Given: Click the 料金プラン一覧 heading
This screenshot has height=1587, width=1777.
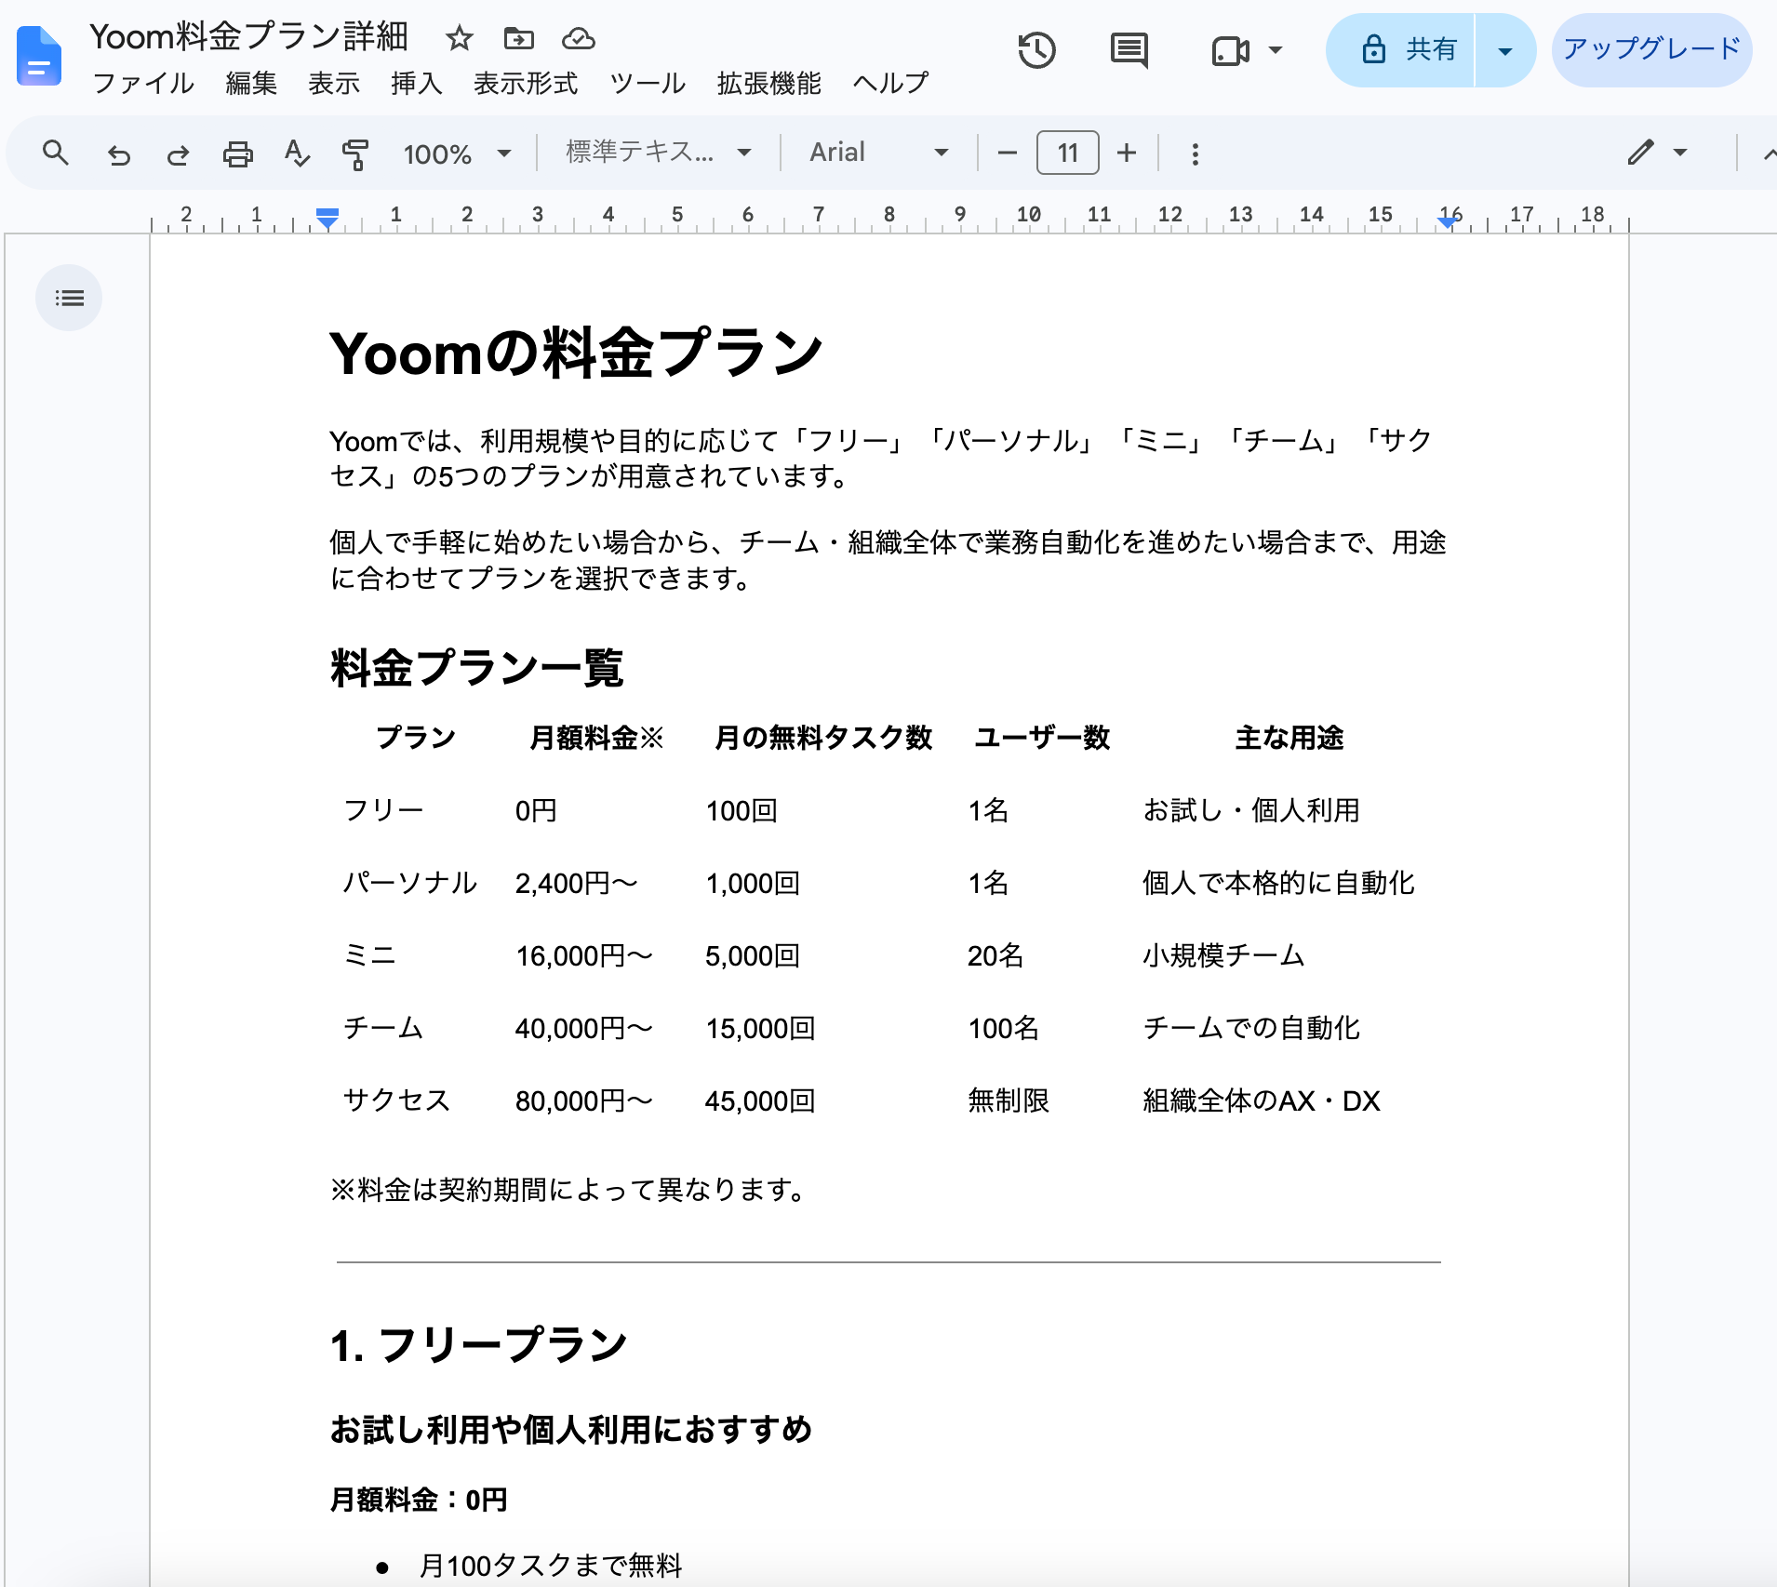Looking at the screenshot, I should (x=477, y=668).
